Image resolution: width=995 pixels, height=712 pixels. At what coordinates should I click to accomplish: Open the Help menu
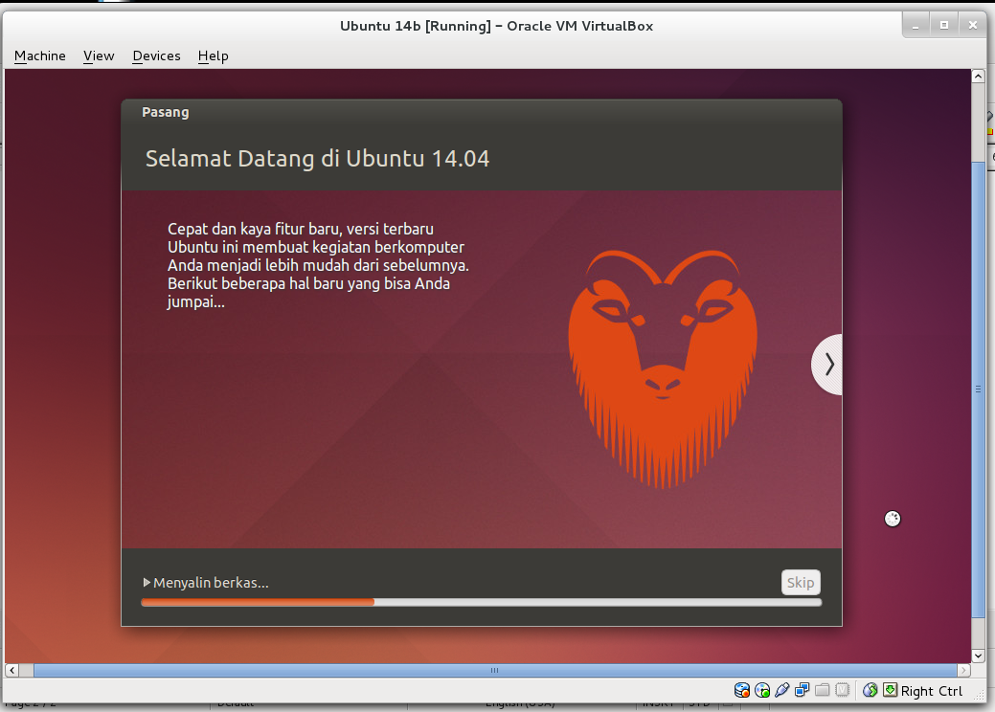pyautogui.click(x=213, y=56)
